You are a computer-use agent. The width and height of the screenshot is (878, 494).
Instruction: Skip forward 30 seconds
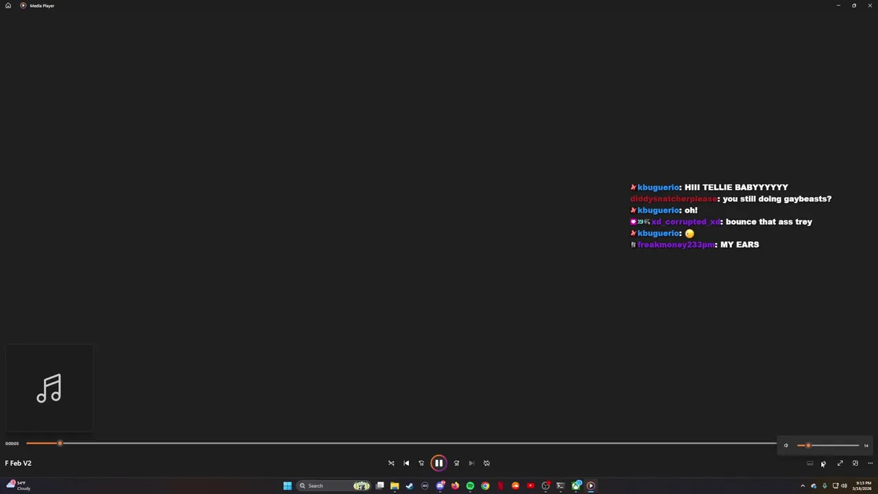456,463
